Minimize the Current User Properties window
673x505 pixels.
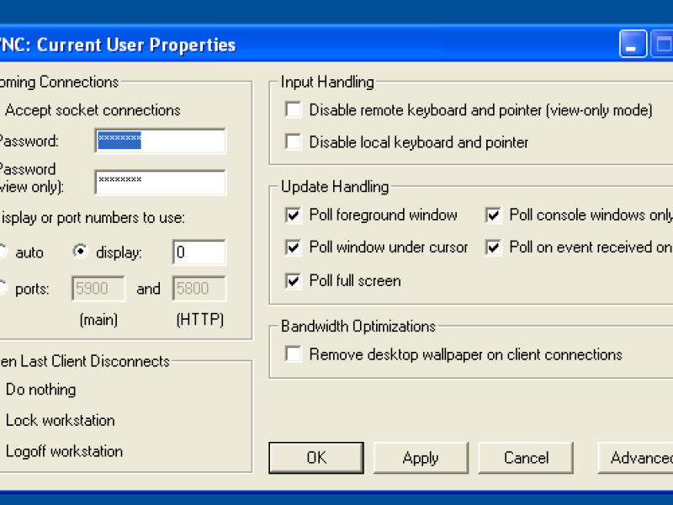[633, 44]
